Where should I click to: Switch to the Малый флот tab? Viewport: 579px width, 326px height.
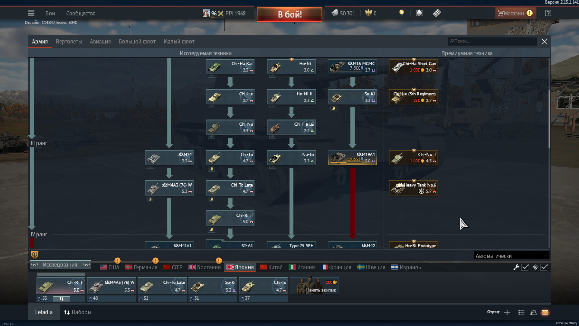click(179, 41)
